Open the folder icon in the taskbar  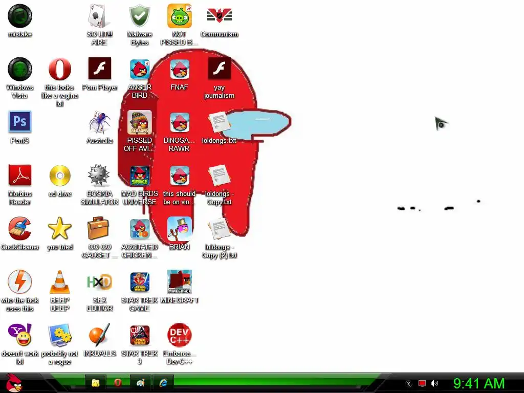96,383
